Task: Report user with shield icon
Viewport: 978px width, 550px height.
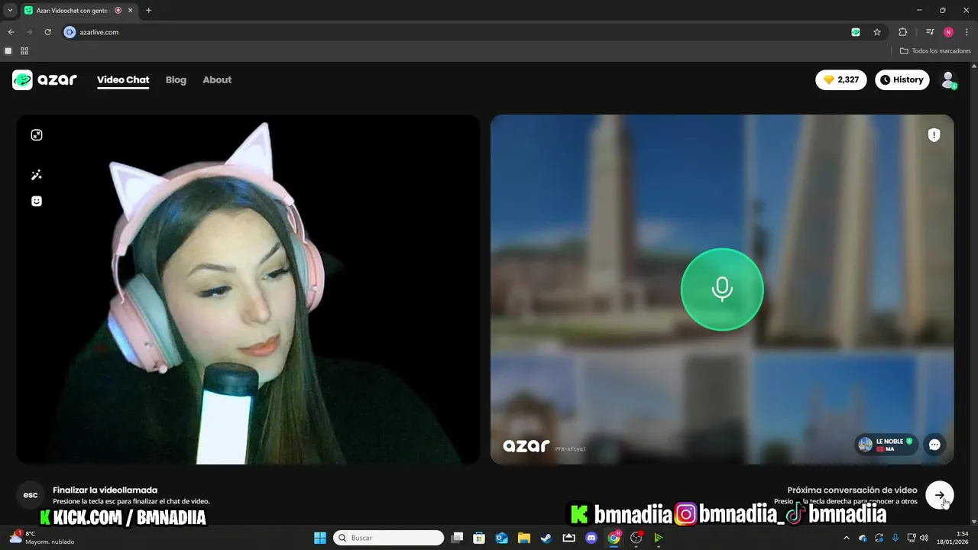Action: (x=934, y=135)
